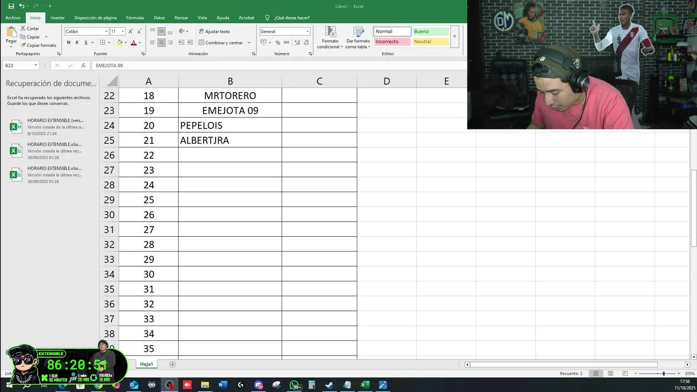Screen dimensions: 697x392
Task: Switch to the Insertar tab
Action: [x=58, y=18]
